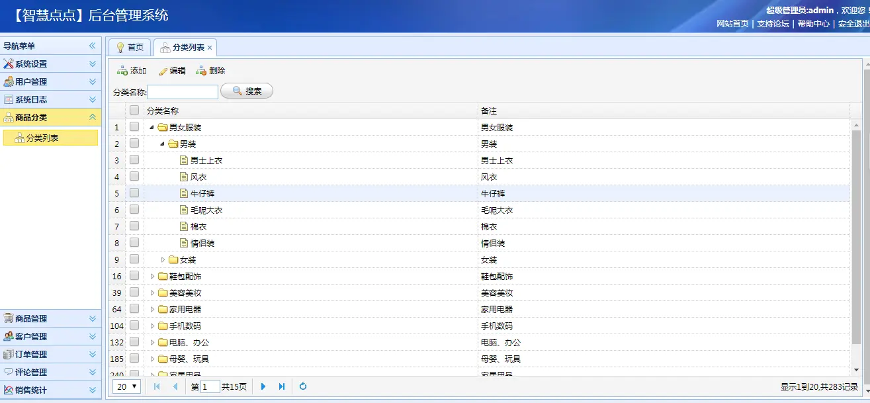This screenshot has width=870, height=403.
Task: Click the 删除 (delete) toolbar icon
Action: point(201,71)
